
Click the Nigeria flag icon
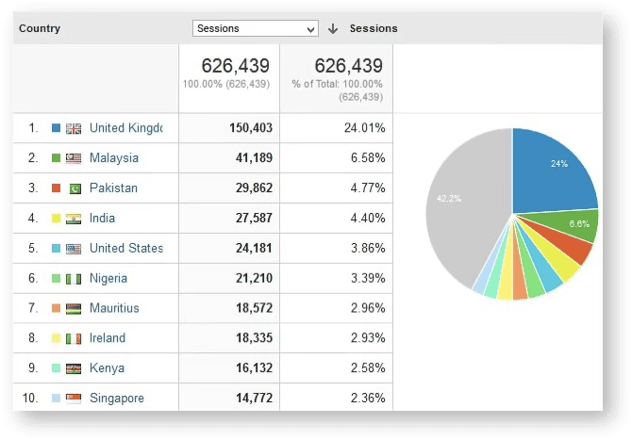point(74,279)
